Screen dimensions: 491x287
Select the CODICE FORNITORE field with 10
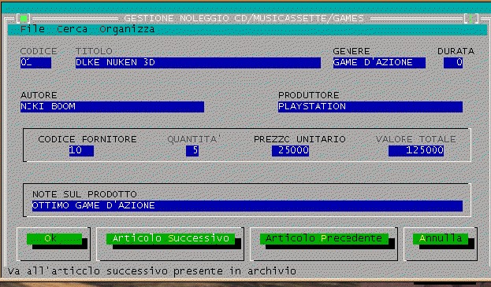pos(81,151)
